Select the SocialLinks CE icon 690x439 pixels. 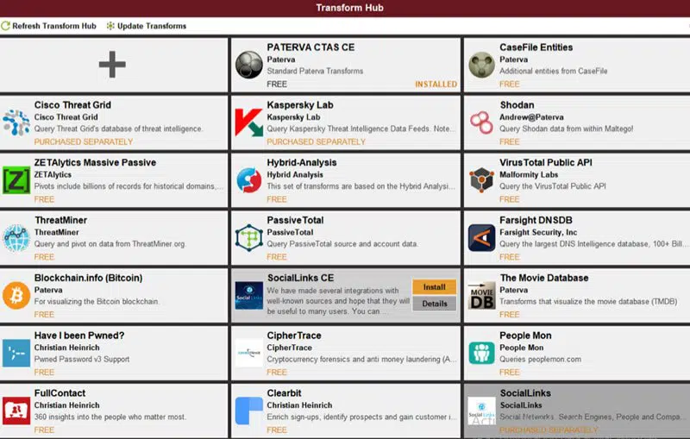click(x=248, y=296)
